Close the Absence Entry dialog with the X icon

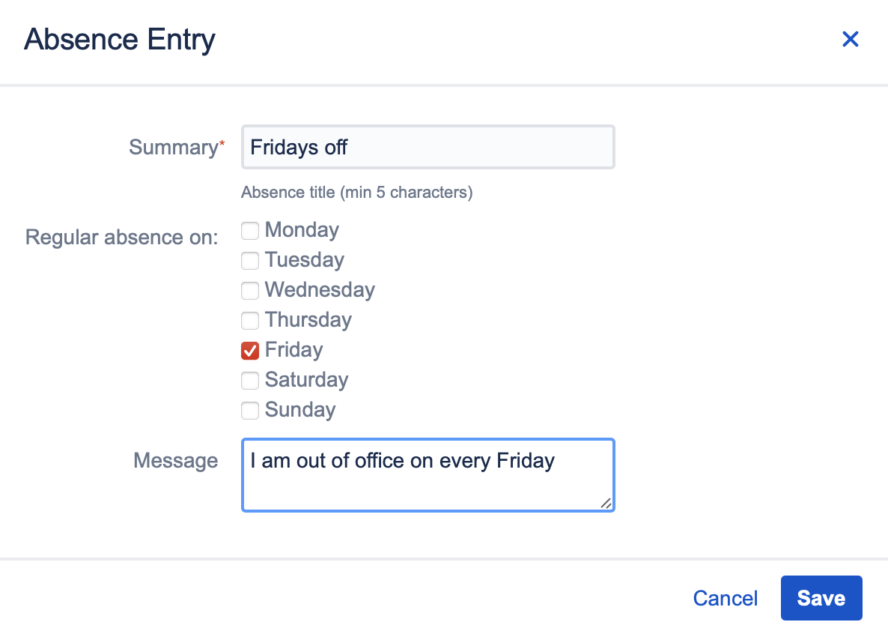[851, 39]
